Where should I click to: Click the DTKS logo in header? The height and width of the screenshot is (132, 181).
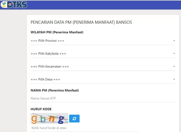point(14,5)
